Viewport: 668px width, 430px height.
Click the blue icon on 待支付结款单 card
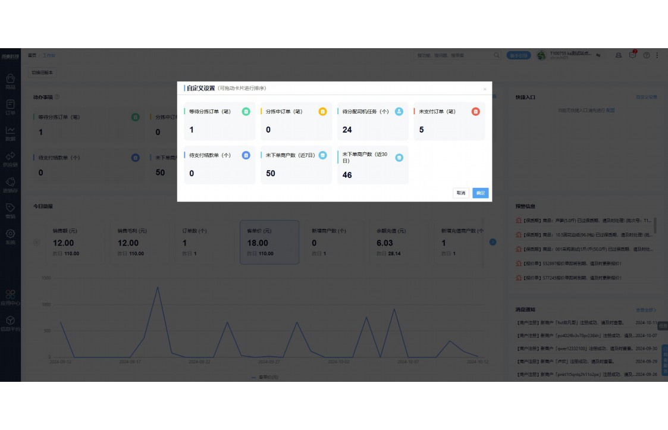point(246,155)
